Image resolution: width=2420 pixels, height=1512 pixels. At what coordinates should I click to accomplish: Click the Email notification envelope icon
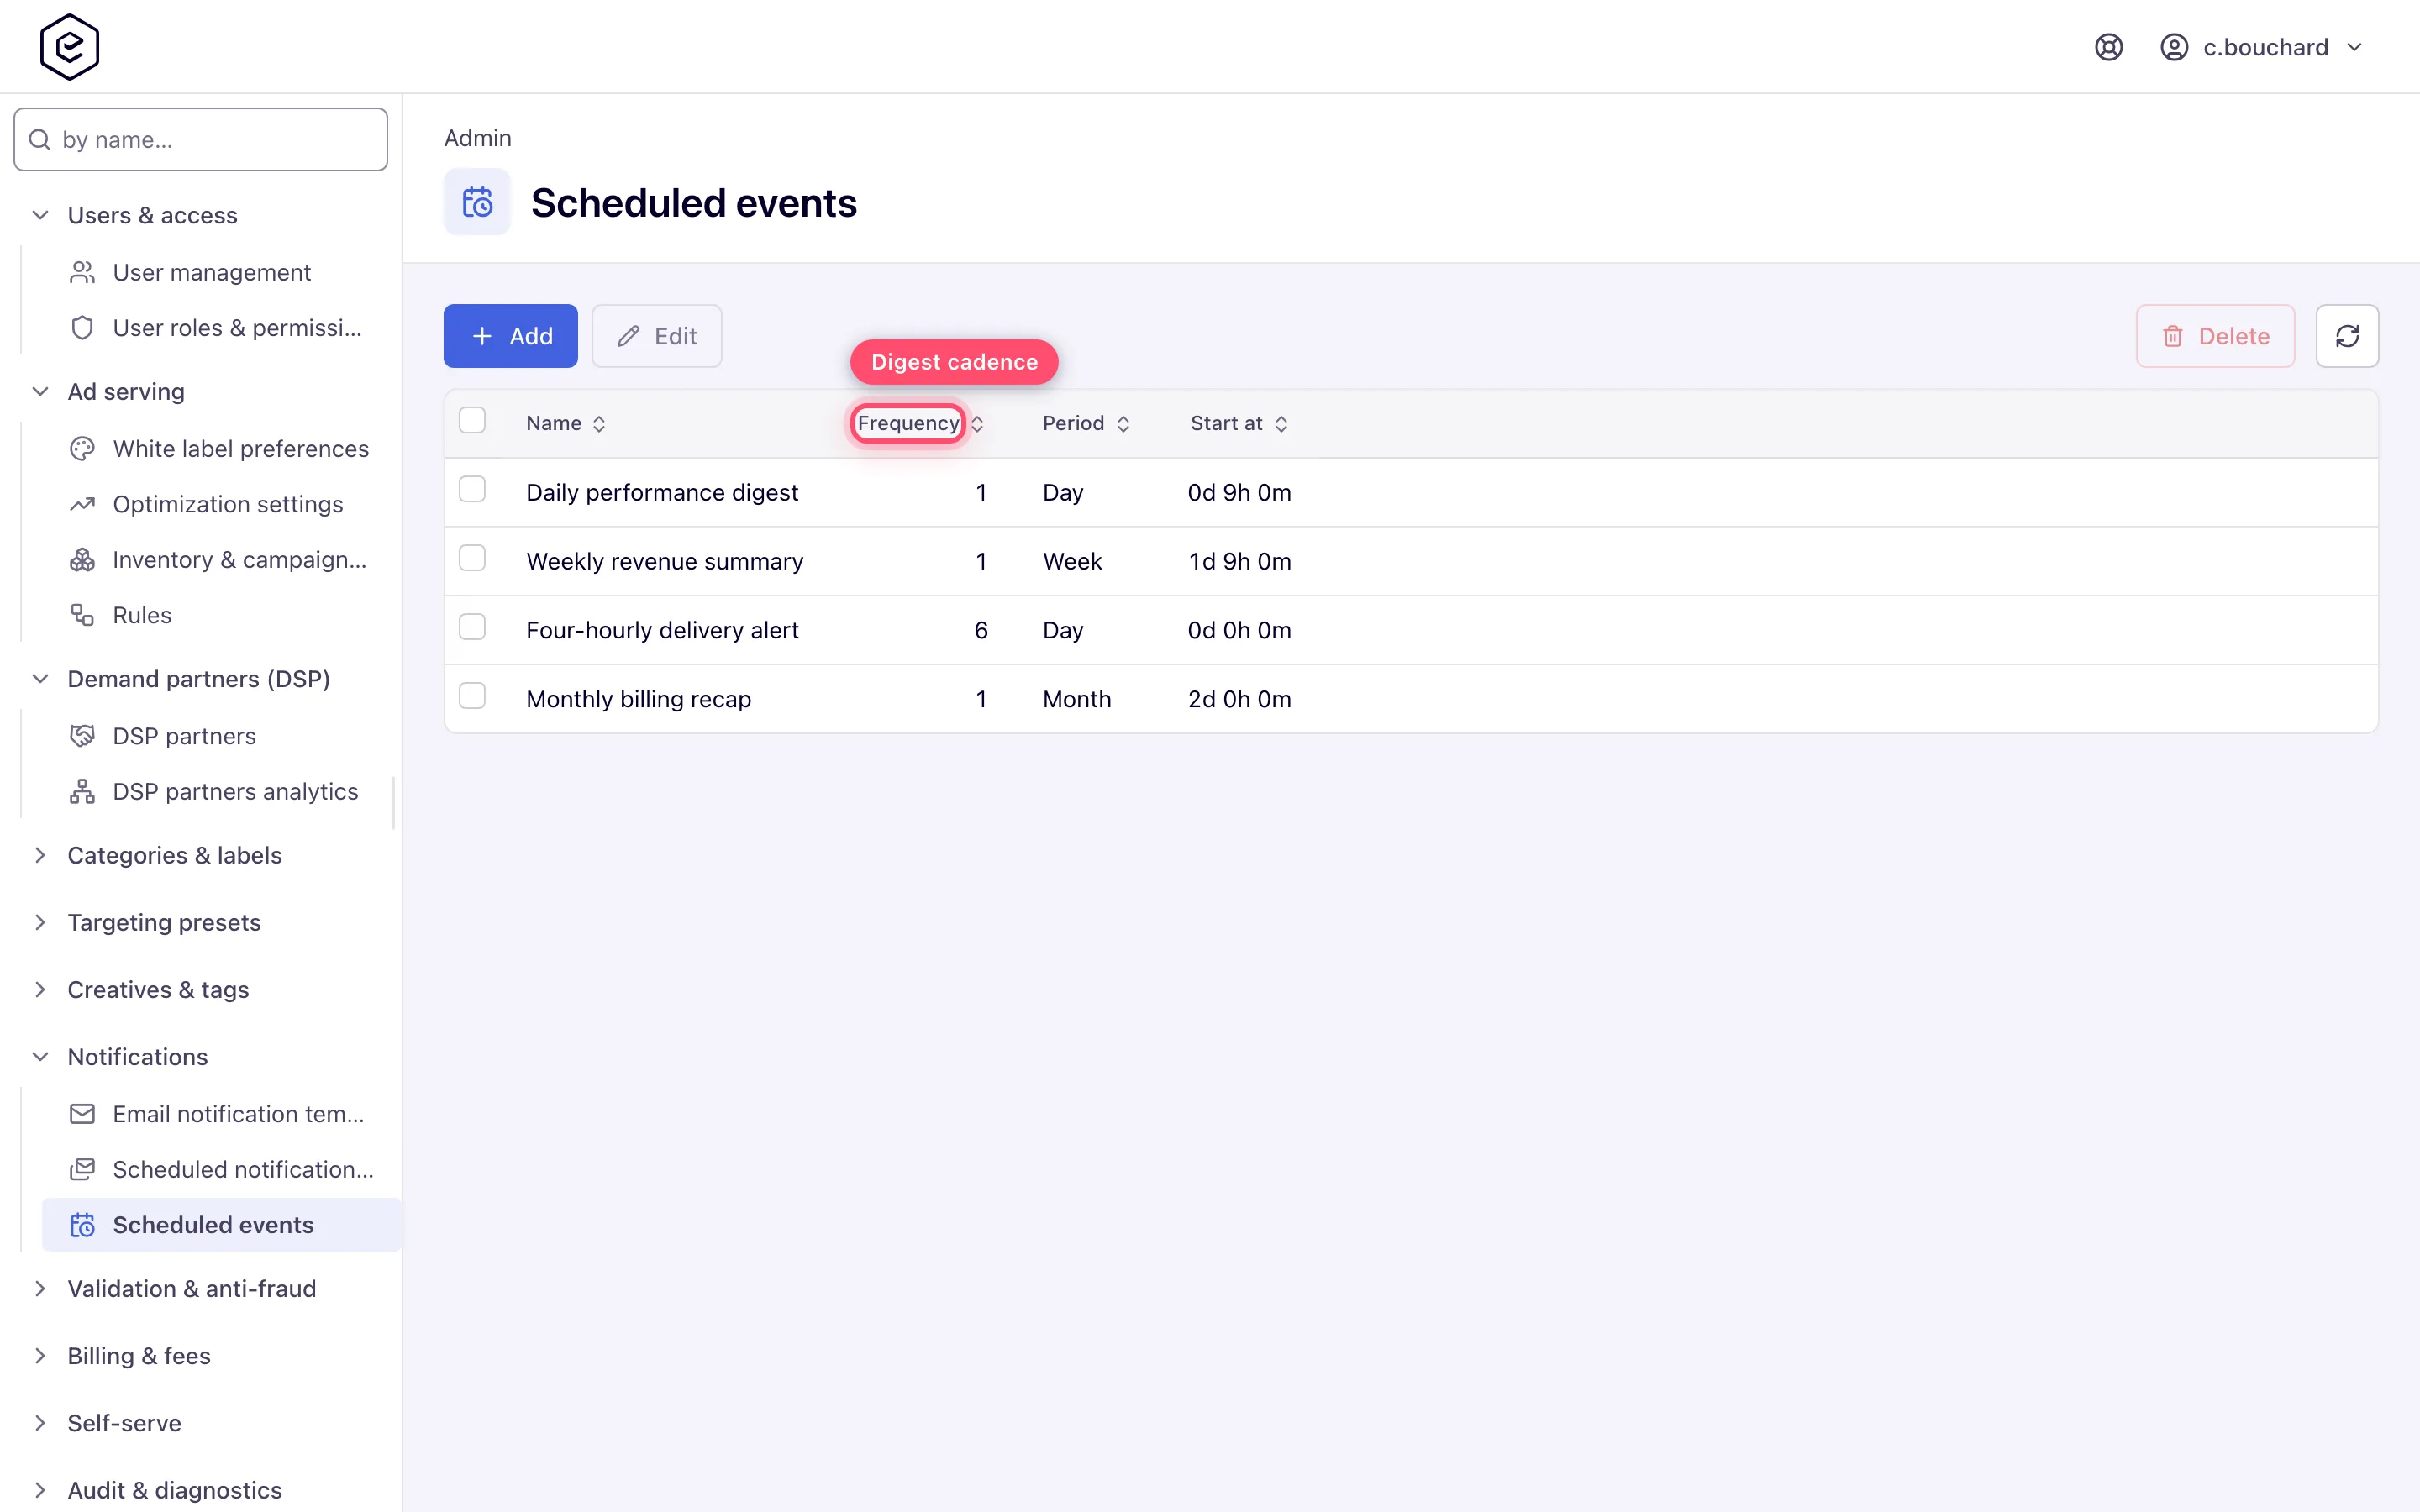[x=82, y=1114]
